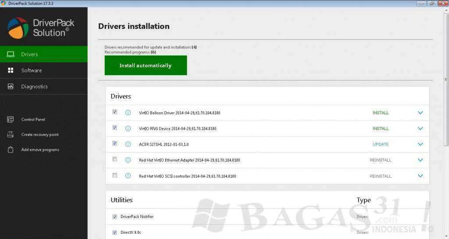Click the DriverPack Notifier label
The image size is (449, 239).
pyautogui.click(x=137, y=217)
